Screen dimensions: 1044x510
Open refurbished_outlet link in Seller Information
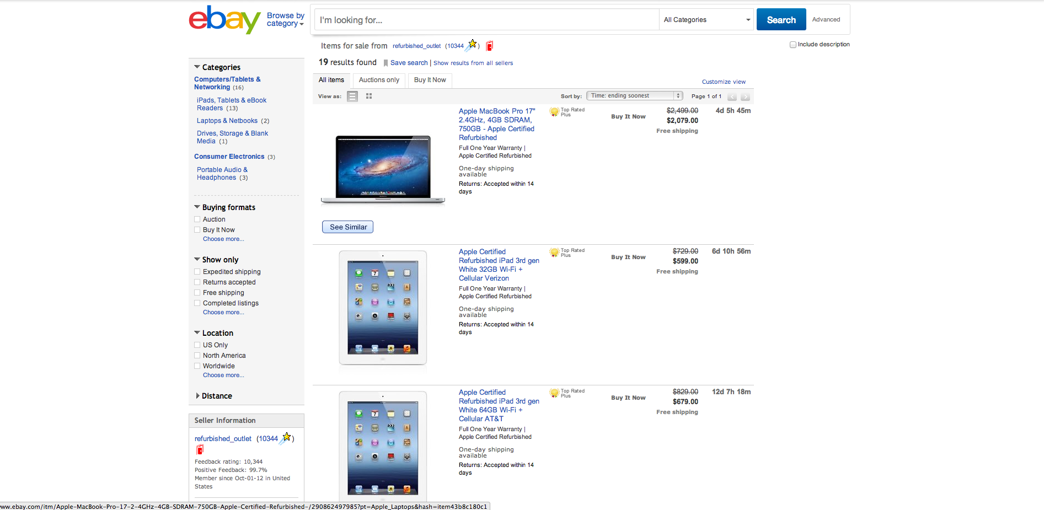pos(223,439)
